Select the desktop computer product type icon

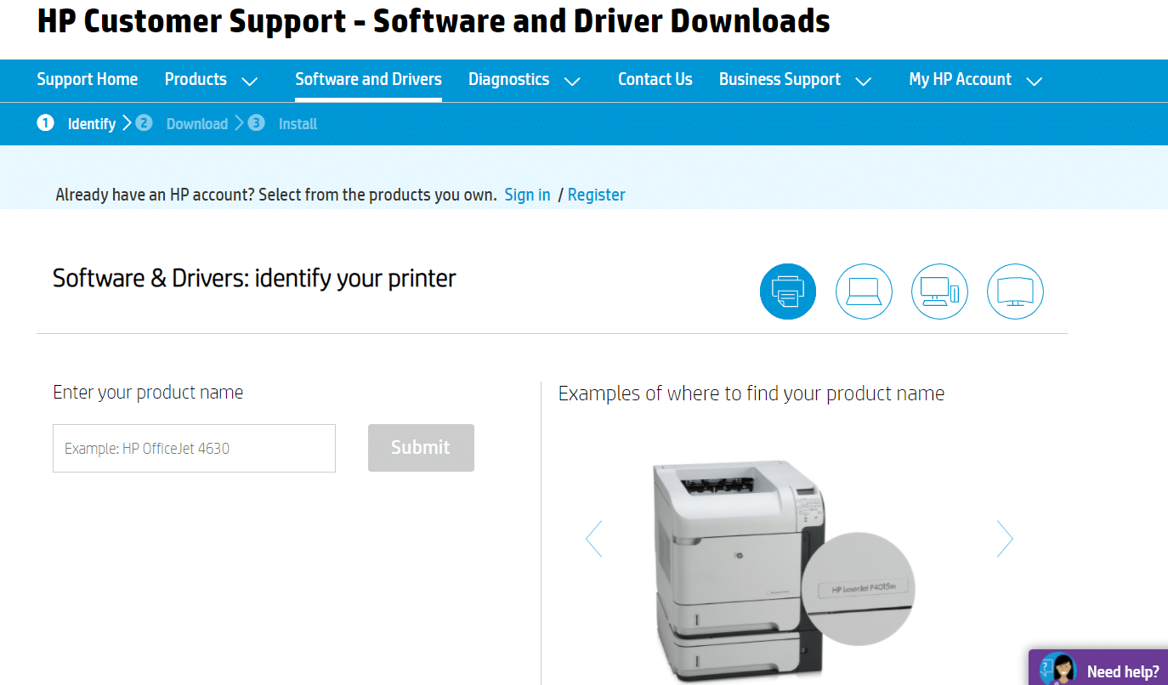(939, 292)
